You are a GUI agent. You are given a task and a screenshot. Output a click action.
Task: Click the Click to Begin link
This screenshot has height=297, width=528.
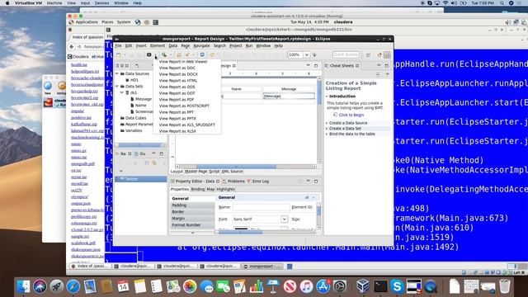coord(351,115)
